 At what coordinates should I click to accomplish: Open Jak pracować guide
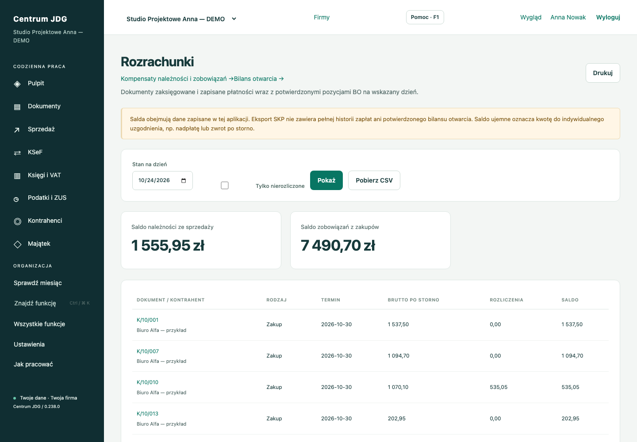point(33,364)
